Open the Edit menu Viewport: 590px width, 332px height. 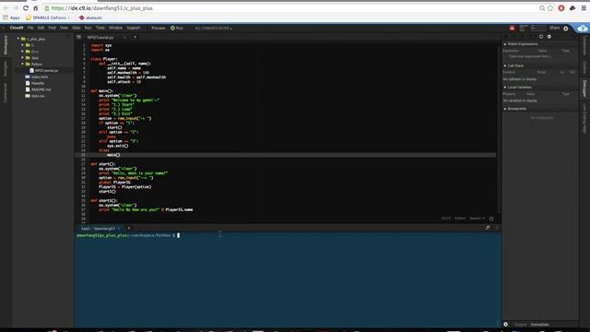click(x=41, y=28)
